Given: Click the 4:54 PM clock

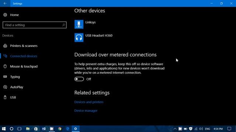Looking at the screenshot, I should coord(218,129).
